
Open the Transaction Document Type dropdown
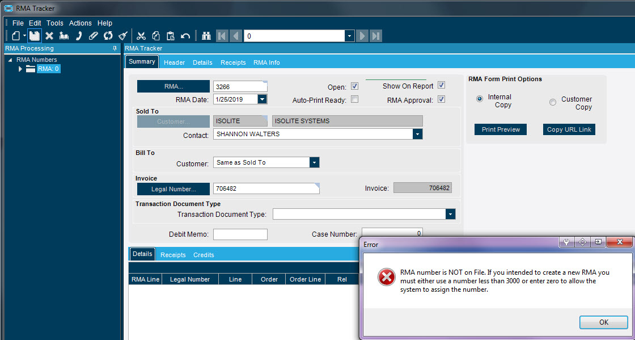pyautogui.click(x=450, y=214)
